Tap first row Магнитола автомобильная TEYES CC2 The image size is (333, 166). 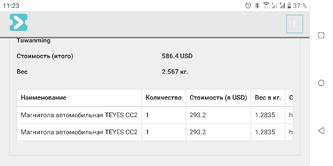[x=79, y=115]
